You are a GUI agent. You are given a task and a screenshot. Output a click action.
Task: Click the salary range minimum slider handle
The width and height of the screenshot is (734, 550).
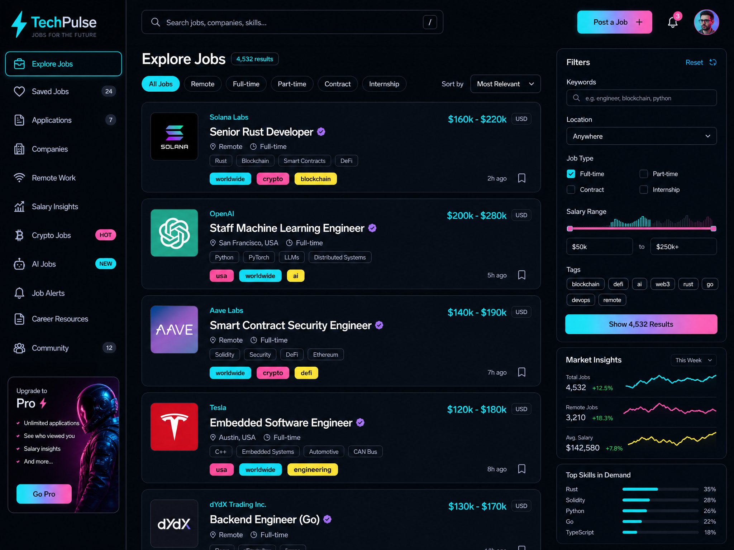click(x=570, y=228)
